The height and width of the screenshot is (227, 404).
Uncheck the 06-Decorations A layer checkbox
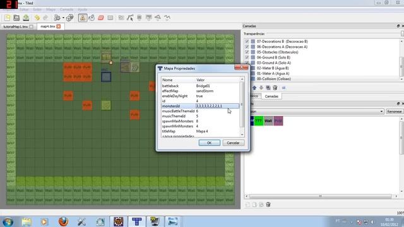click(247, 47)
